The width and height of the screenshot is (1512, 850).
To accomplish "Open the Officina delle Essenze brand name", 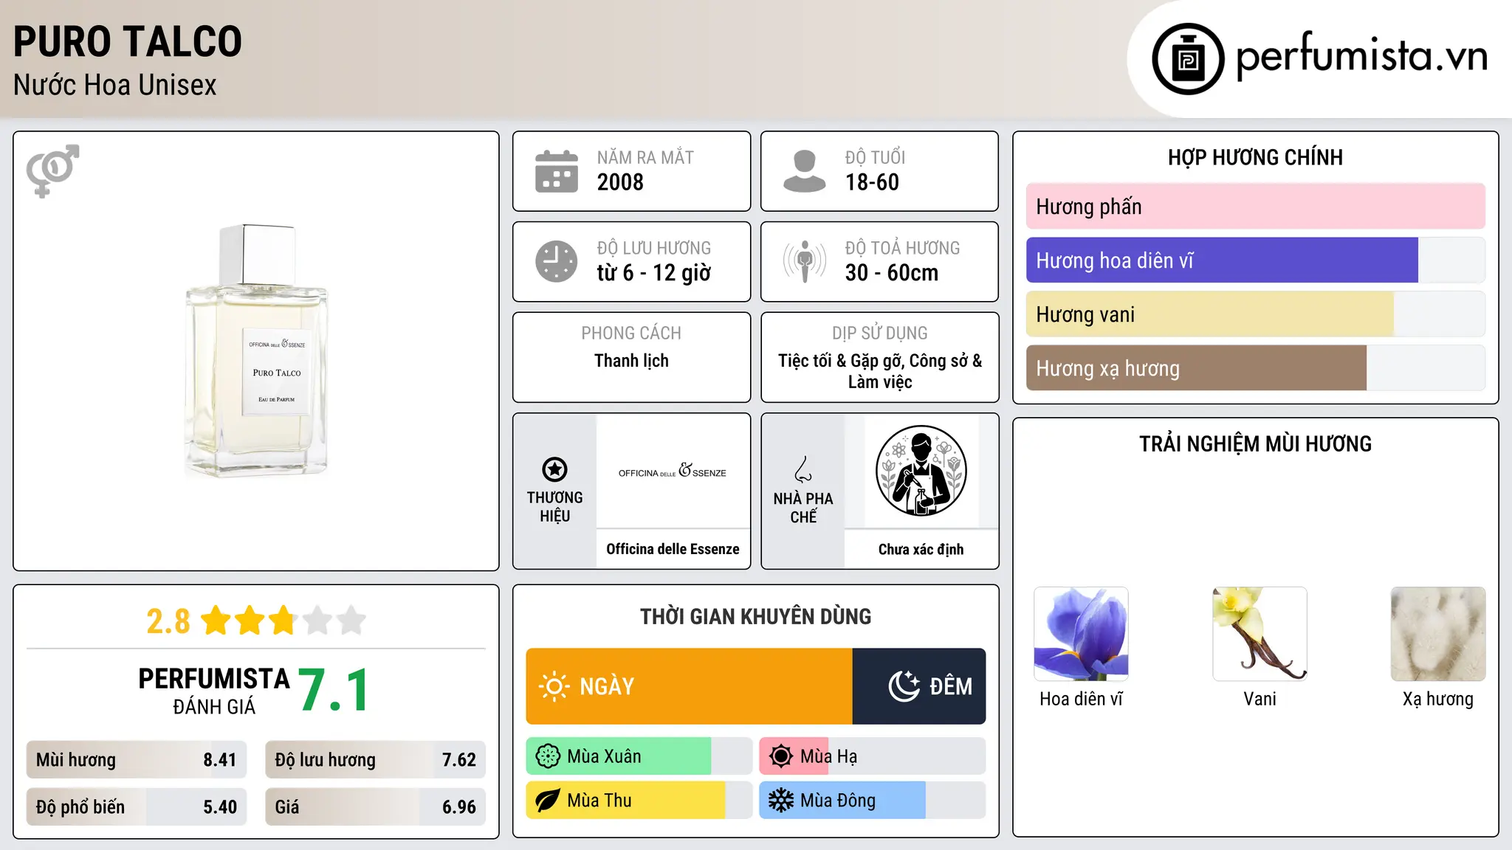I will (x=673, y=549).
